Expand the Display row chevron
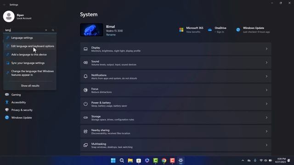The height and width of the screenshot is (165, 294). pos(266,49)
